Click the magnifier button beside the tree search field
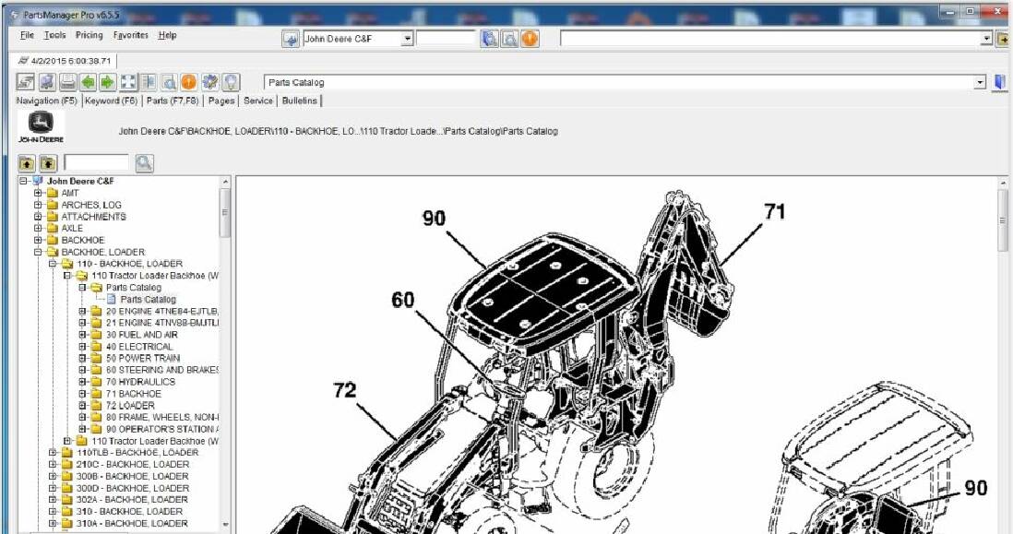1013x534 pixels. pyautogui.click(x=144, y=163)
